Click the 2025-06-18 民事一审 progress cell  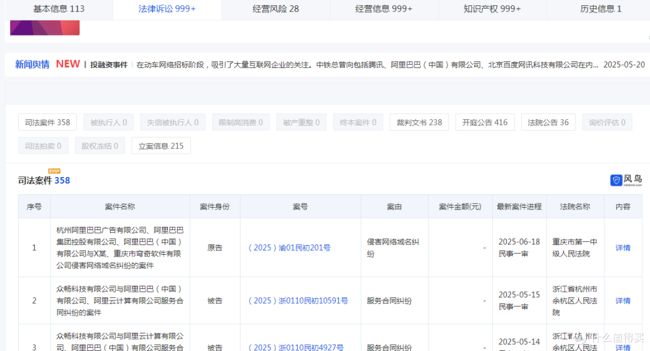click(x=519, y=247)
